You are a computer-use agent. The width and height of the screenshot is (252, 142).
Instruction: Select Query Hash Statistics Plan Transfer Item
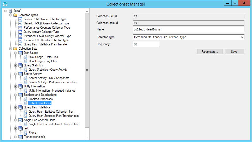coord(54,116)
